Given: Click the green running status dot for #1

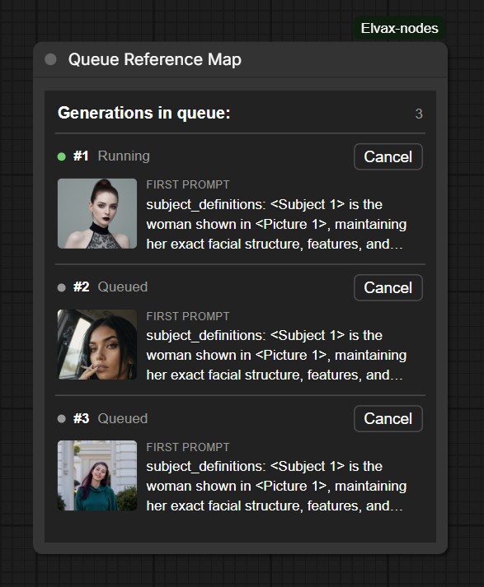Looking at the screenshot, I should pyautogui.click(x=62, y=156).
